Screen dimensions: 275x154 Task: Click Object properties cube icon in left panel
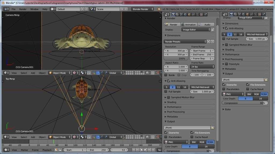[x=189, y=14]
